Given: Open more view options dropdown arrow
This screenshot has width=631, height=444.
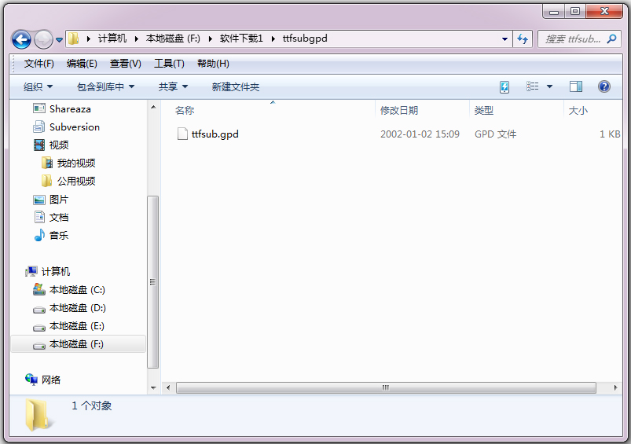Looking at the screenshot, I should (x=549, y=86).
